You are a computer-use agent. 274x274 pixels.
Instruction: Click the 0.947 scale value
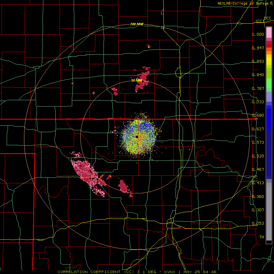[258, 48]
